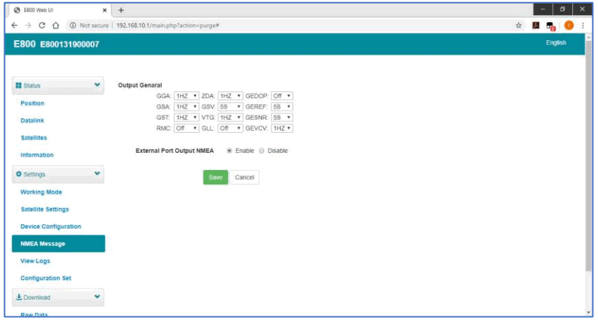Collapse the Status section chevron
Viewport: 598px width, 320px height.
tap(97, 85)
